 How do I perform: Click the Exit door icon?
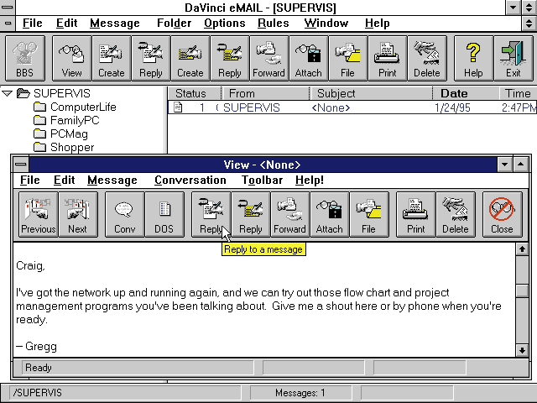pyautogui.click(x=513, y=58)
